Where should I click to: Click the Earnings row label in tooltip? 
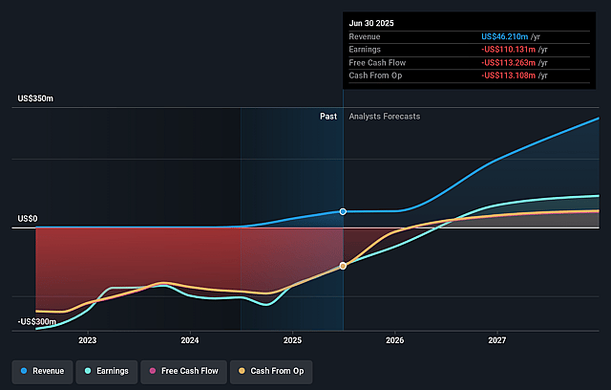(365, 50)
